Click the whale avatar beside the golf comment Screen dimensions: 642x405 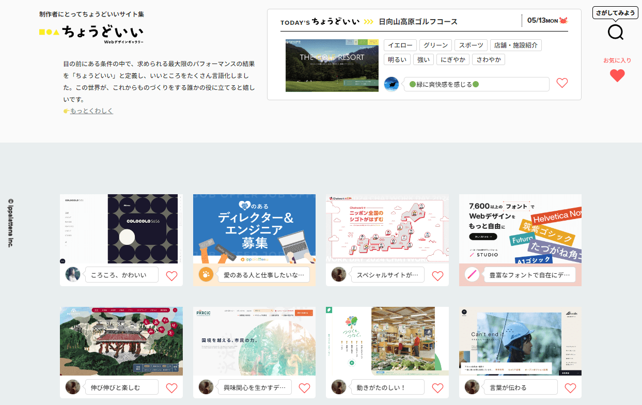pyautogui.click(x=392, y=83)
